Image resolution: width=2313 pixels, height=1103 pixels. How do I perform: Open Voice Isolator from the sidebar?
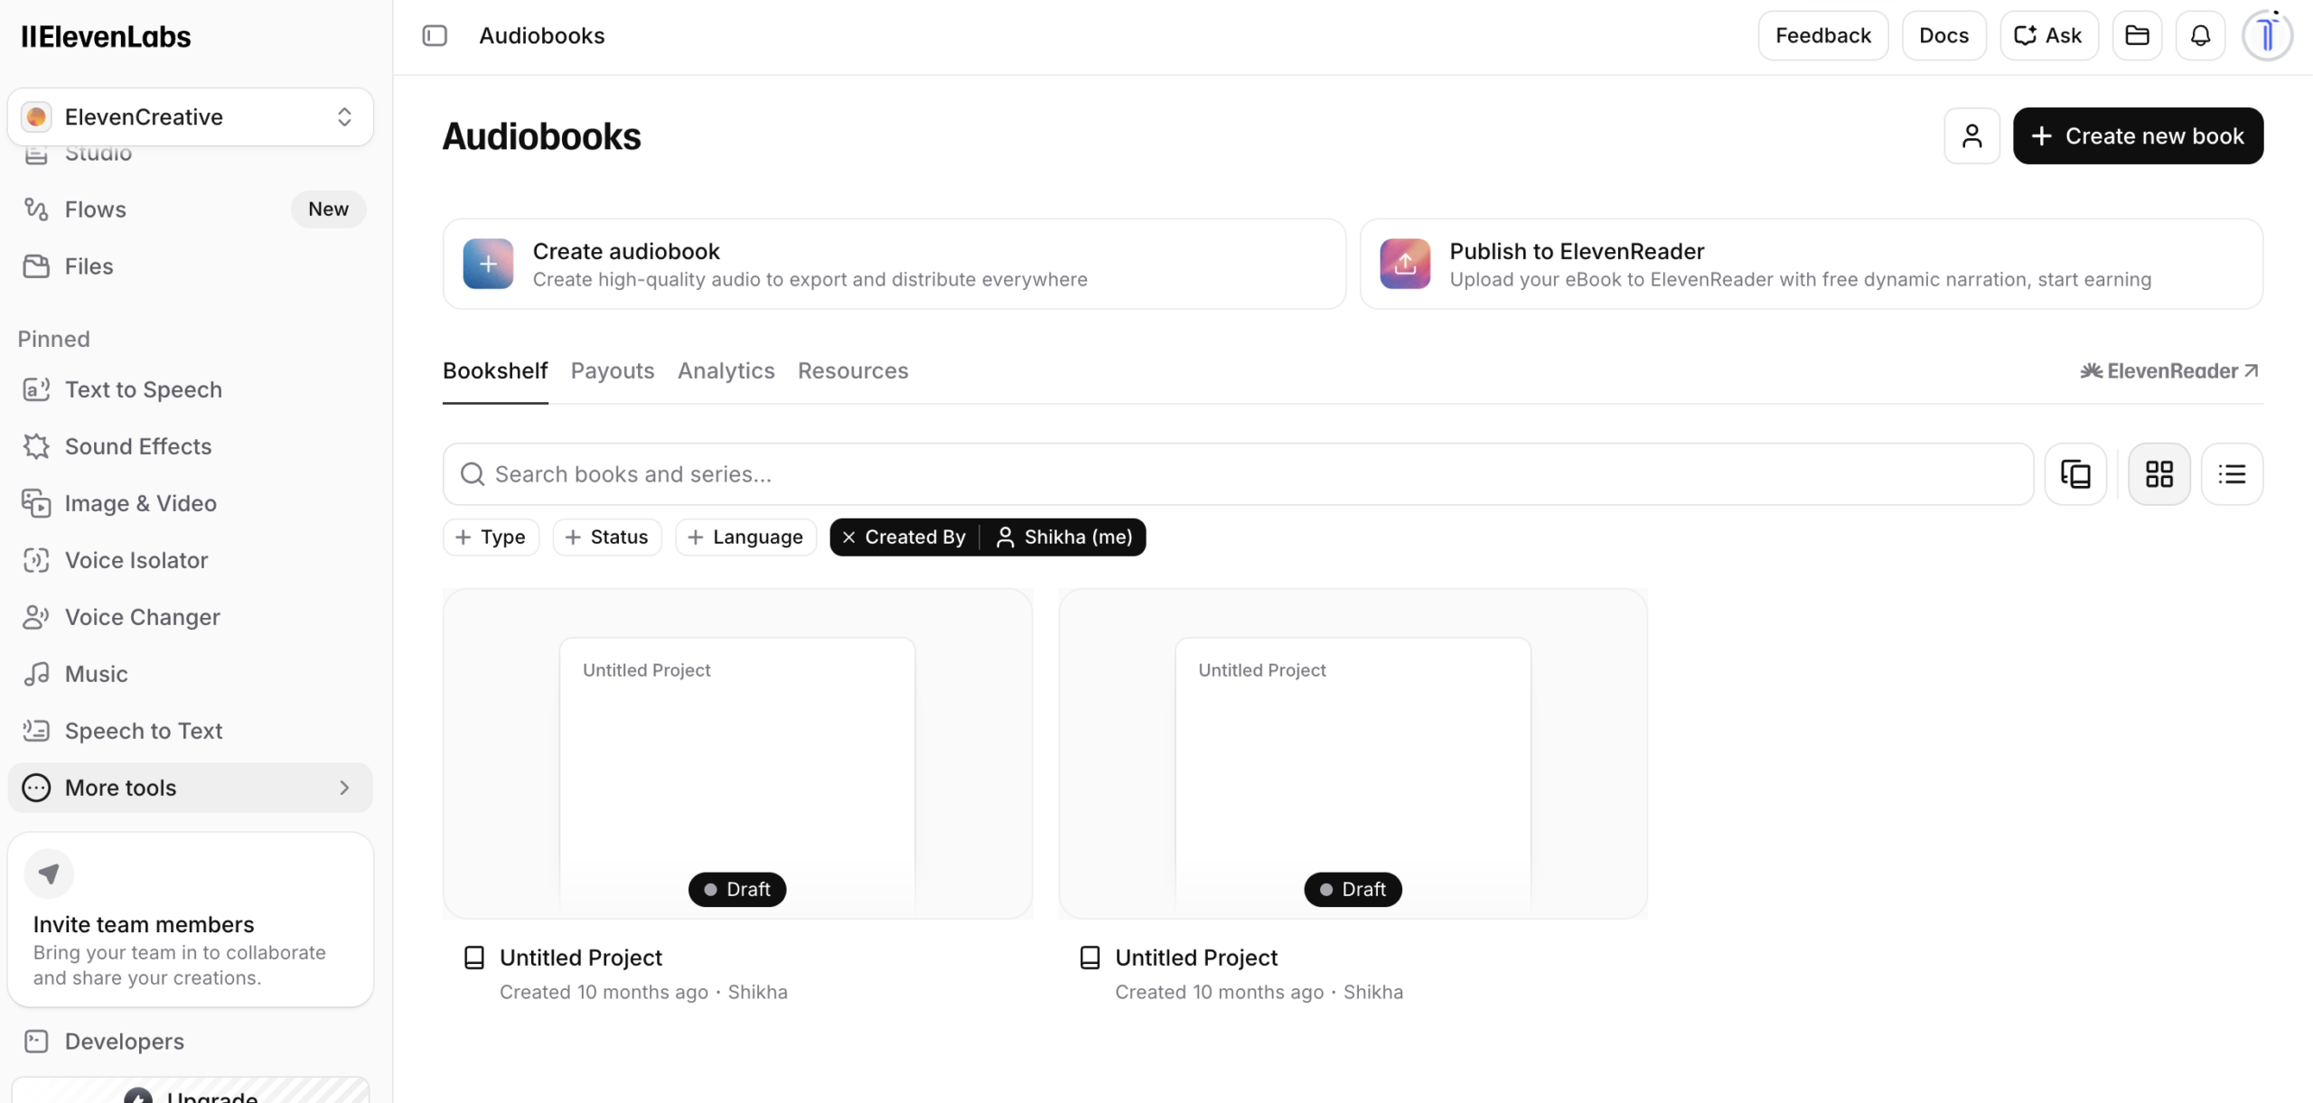click(x=136, y=560)
